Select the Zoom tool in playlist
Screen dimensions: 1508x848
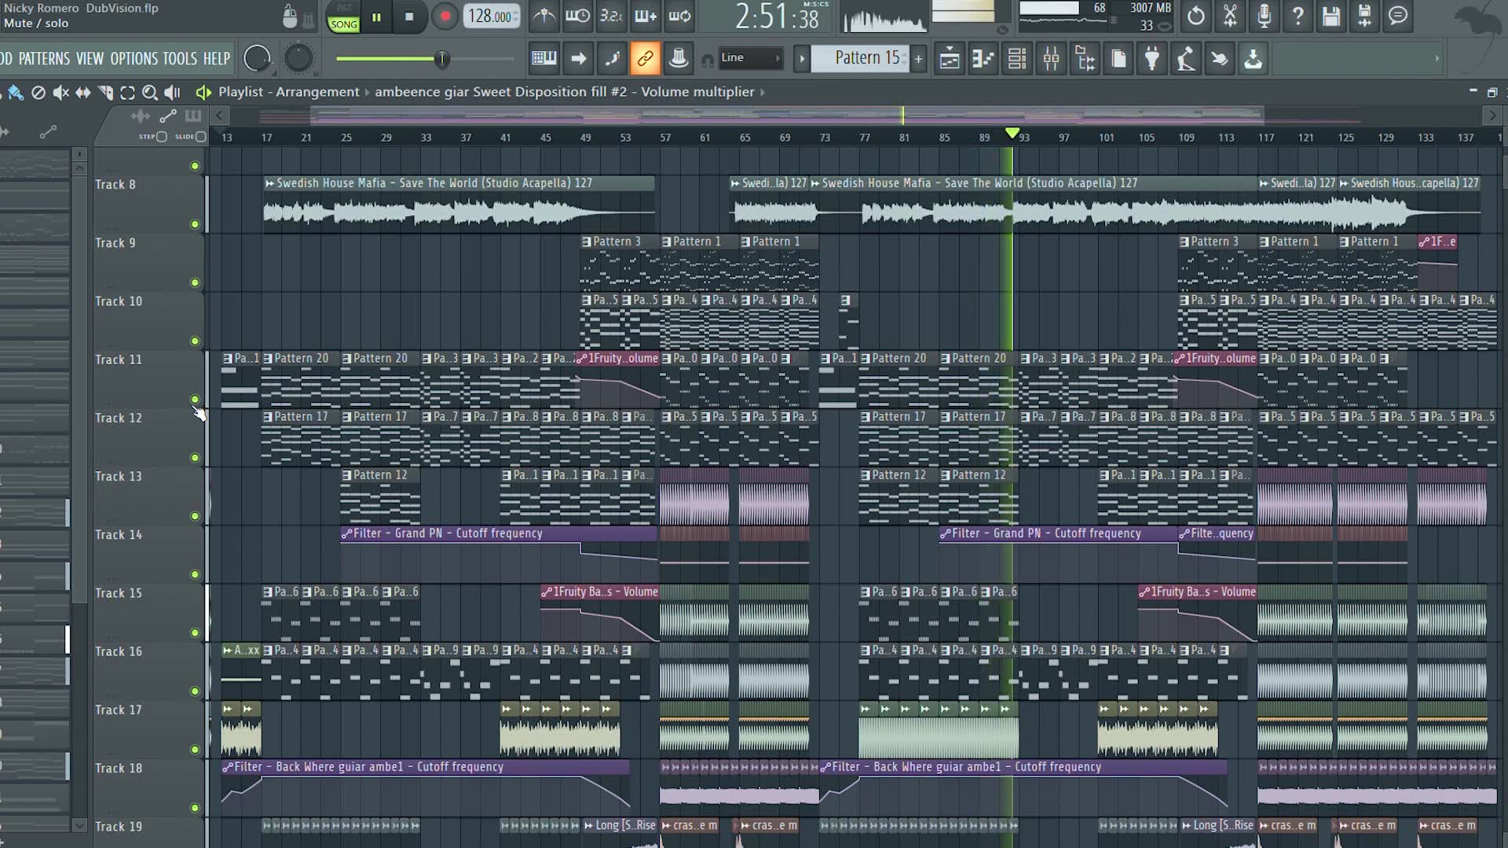click(149, 93)
